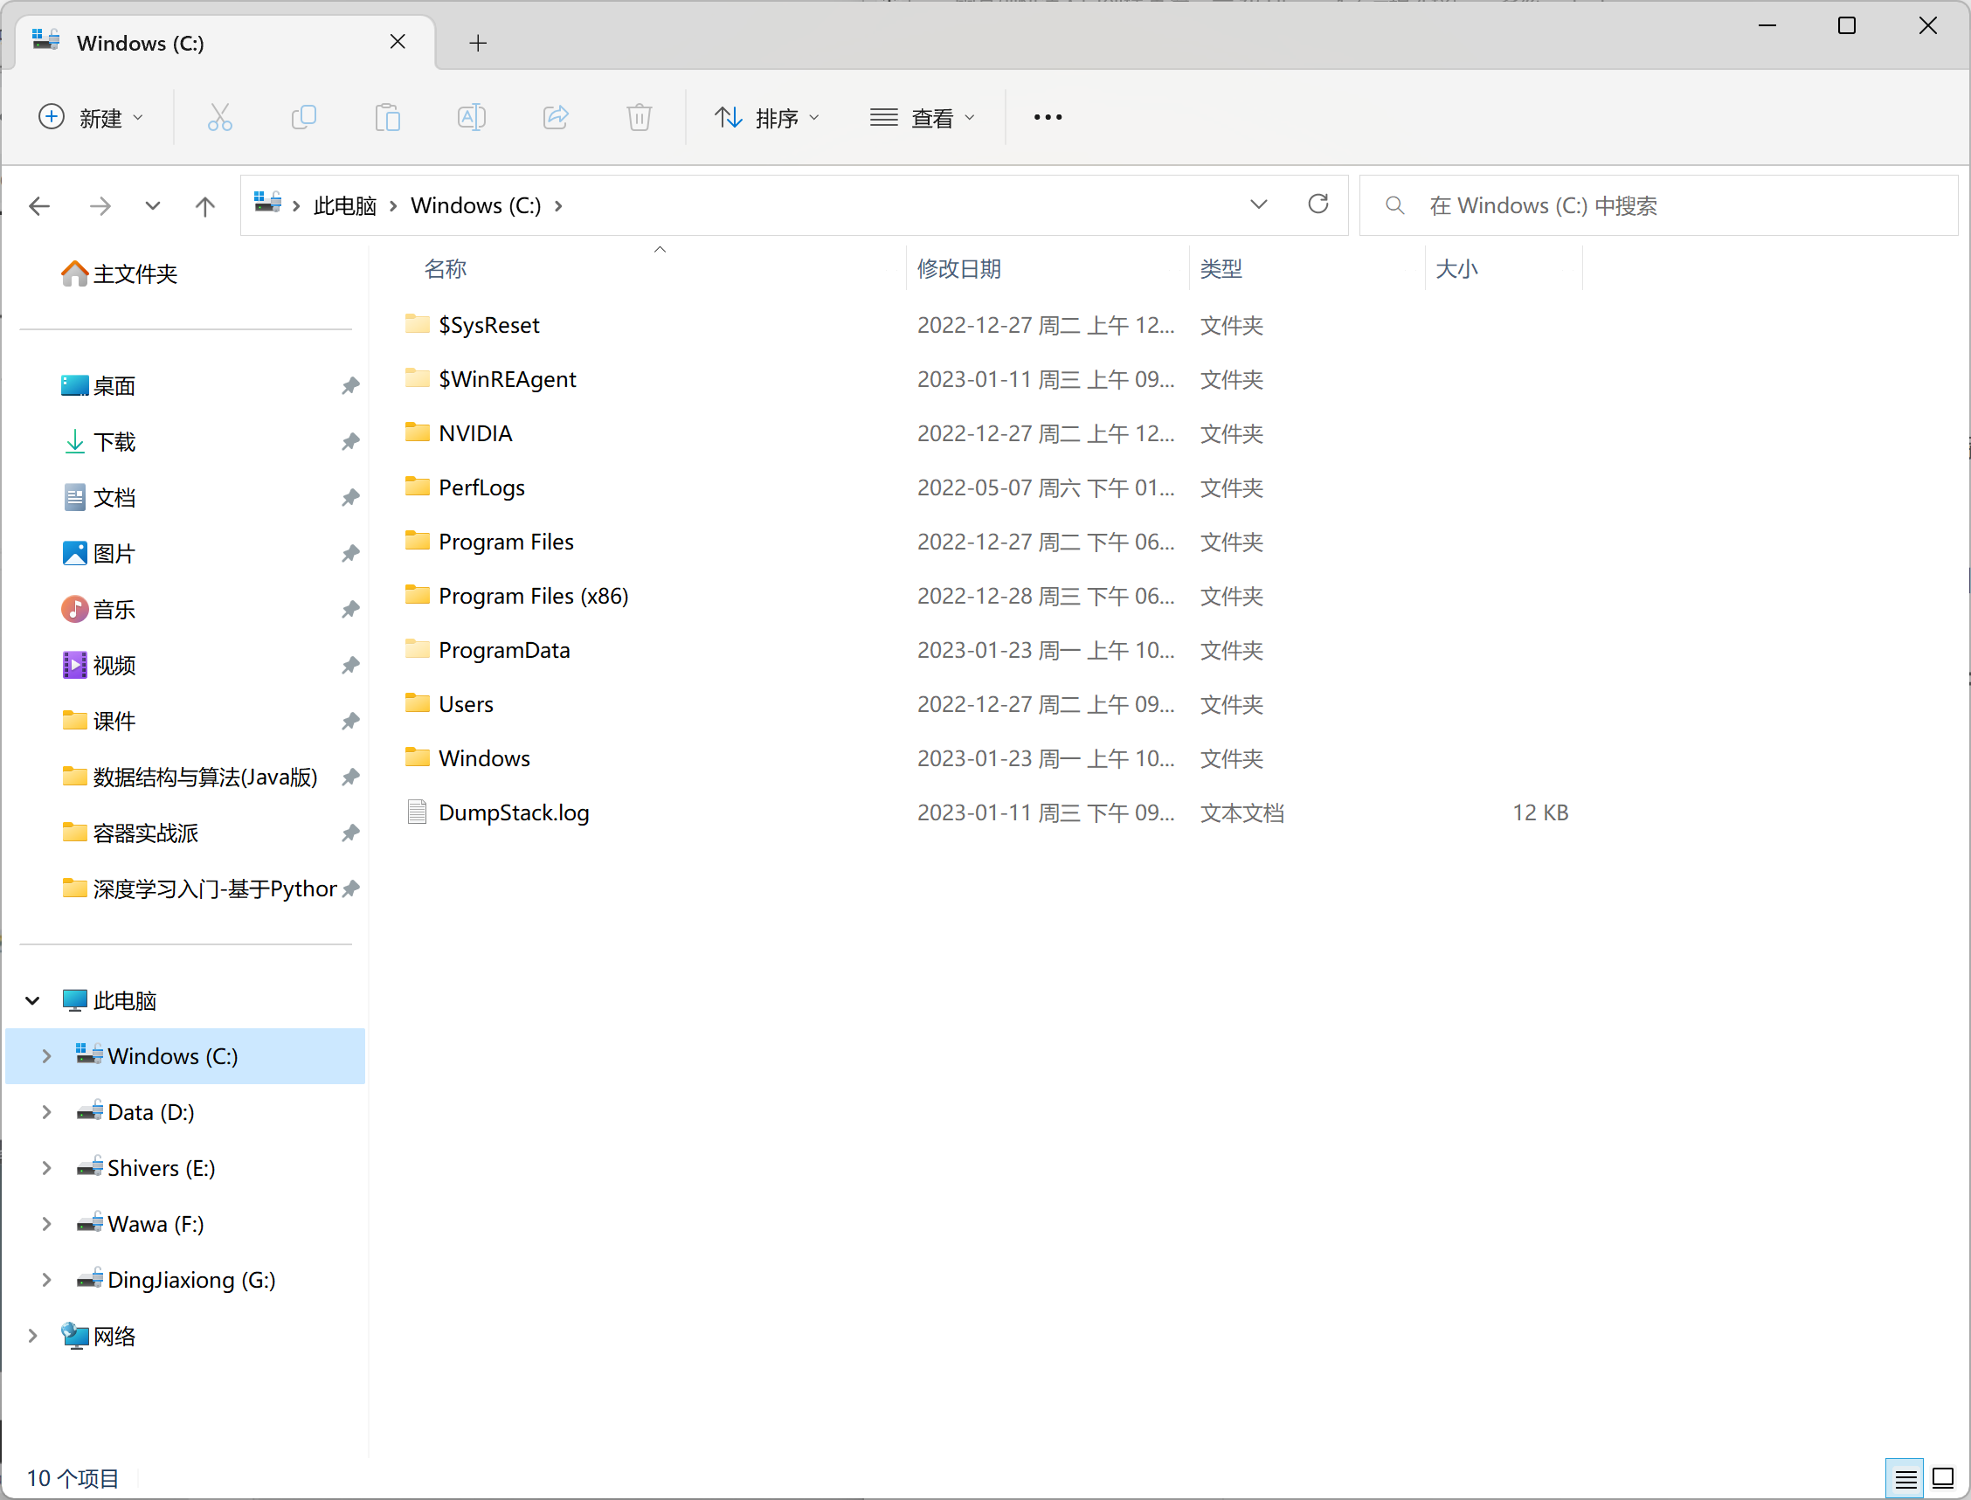Switch to details view in status bar
The image size is (1971, 1500).
1905,1478
